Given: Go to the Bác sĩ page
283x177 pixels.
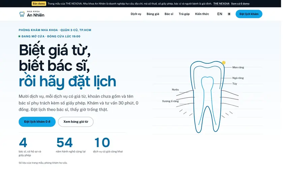Looking at the screenshot, I should [169, 14].
